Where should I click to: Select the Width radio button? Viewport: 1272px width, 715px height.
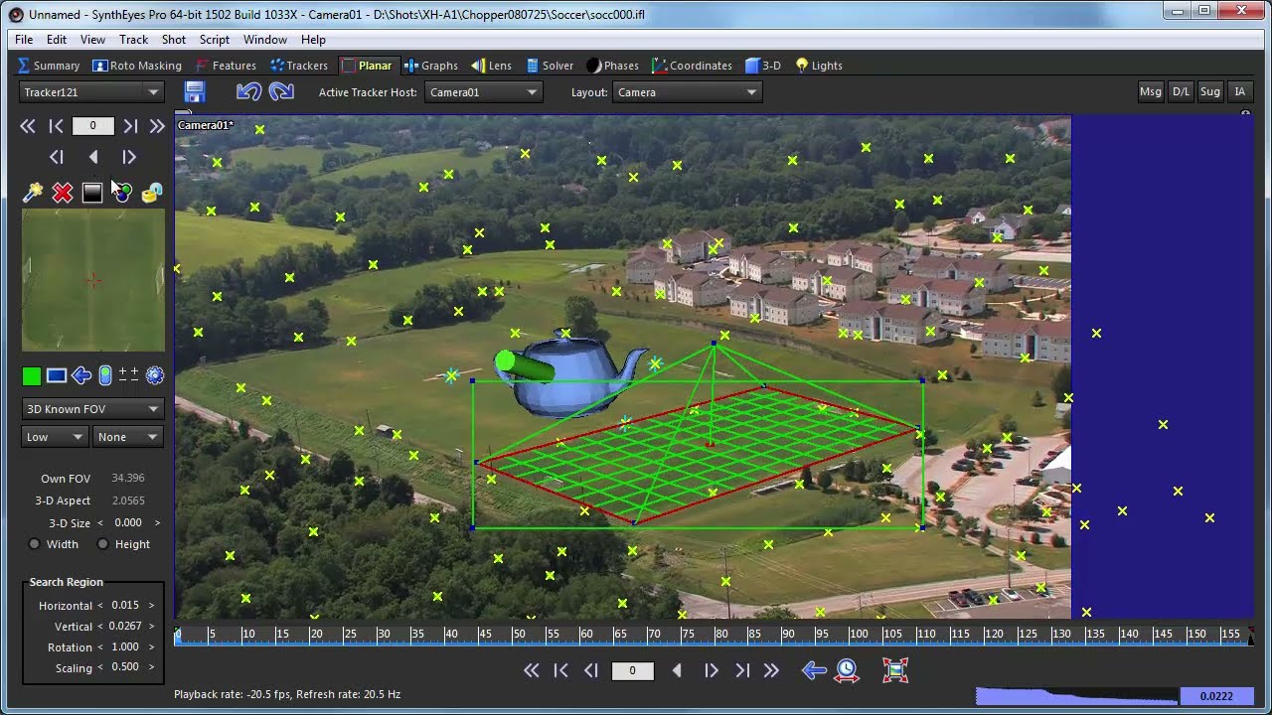pyautogui.click(x=35, y=544)
